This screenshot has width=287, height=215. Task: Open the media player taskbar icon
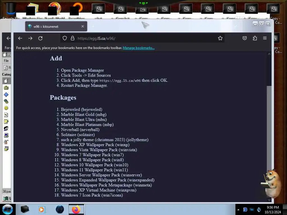click(x=41, y=209)
